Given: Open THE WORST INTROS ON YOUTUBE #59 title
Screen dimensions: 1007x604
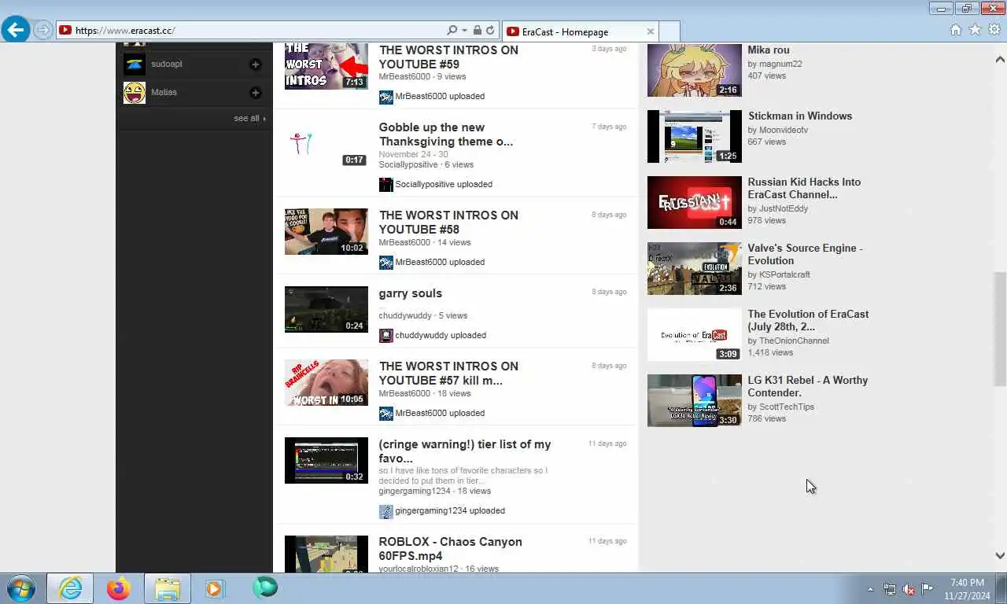Looking at the screenshot, I should point(448,57).
